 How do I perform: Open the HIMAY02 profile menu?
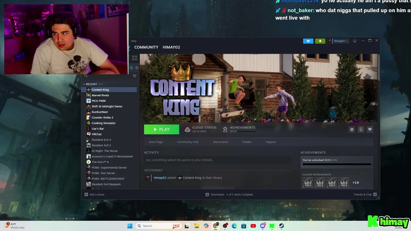point(171,47)
